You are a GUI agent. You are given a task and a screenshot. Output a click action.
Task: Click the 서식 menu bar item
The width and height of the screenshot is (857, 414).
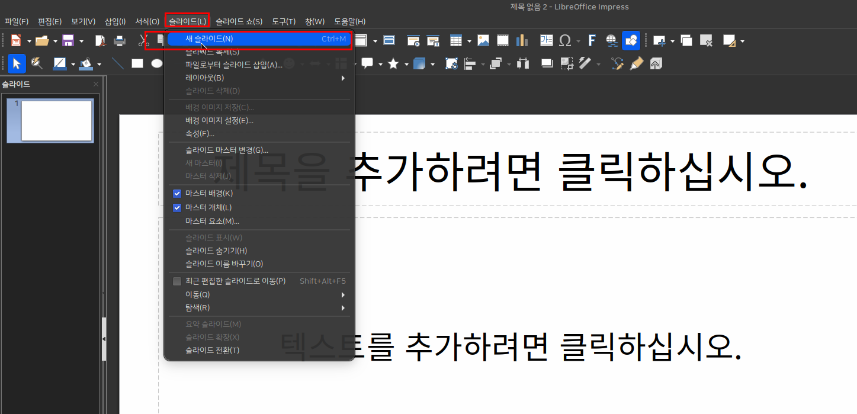[x=147, y=21]
